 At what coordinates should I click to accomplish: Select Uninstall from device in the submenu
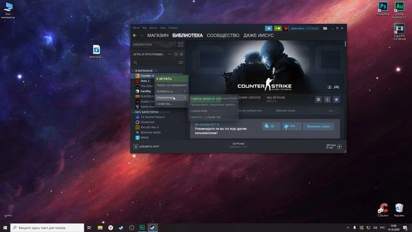[214, 117]
